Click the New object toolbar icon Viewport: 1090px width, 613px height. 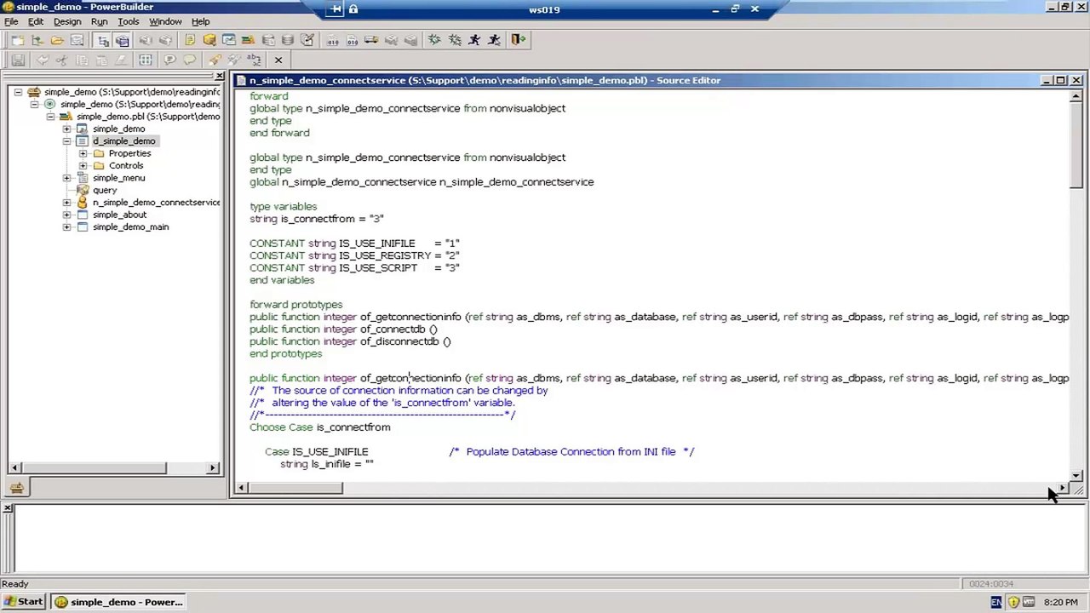(x=17, y=40)
